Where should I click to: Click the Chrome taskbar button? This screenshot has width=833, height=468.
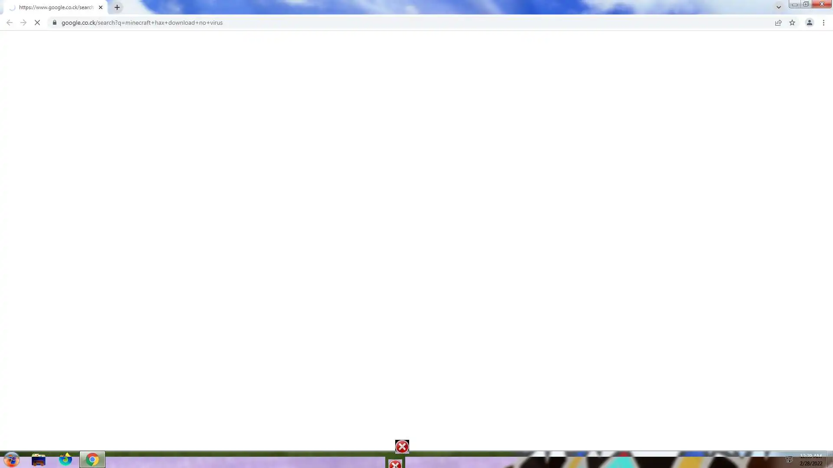click(92, 459)
